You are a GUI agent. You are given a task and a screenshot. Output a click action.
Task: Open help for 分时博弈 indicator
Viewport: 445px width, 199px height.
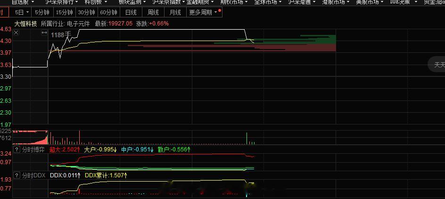(17, 150)
